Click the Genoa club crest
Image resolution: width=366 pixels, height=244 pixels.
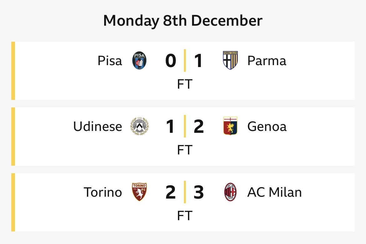click(x=230, y=126)
